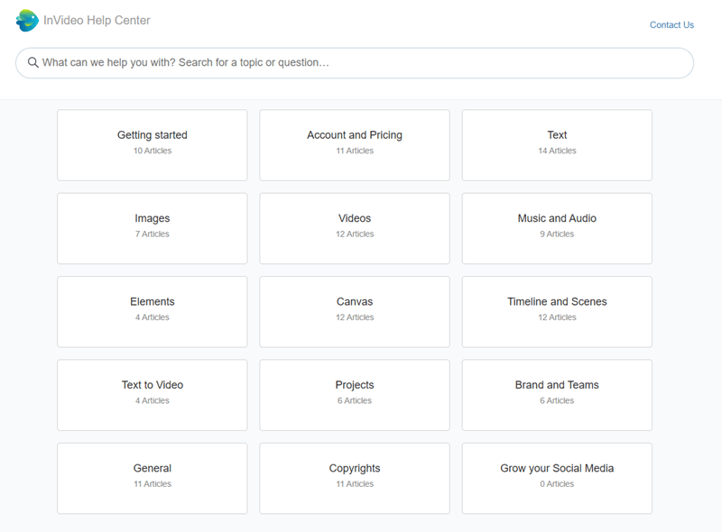
Task: Select the Projects category card
Action: 355,395
